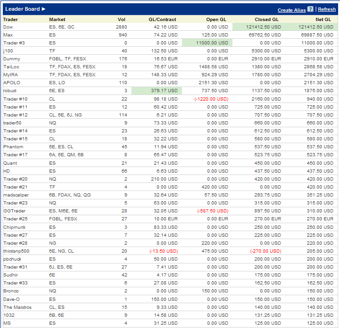Click Dow's Closed GL 121412.50 USD cell

(259, 27)
